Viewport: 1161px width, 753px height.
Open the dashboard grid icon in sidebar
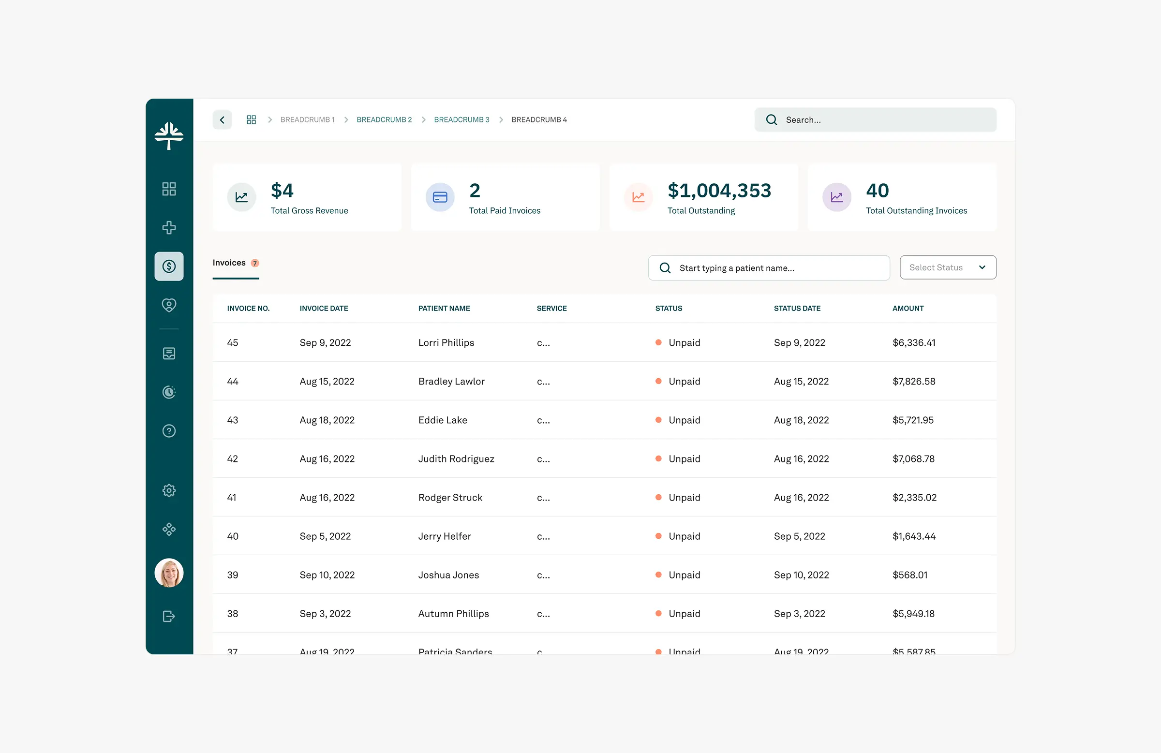(x=169, y=189)
